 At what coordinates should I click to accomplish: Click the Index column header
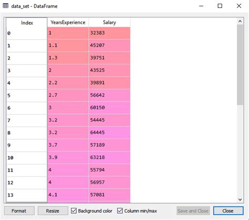27,23
